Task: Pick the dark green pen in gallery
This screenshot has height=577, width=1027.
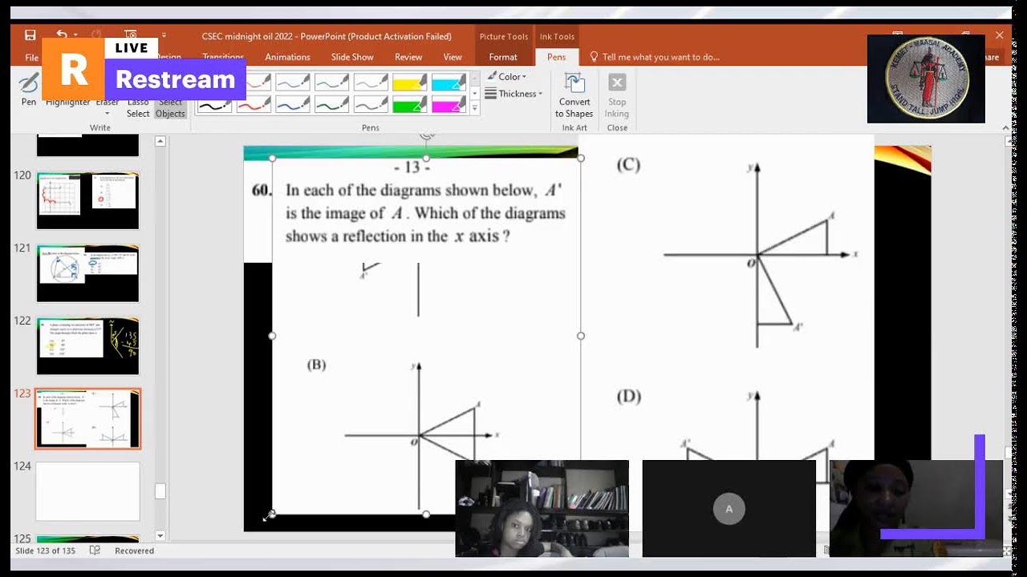Action: (x=331, y=104)
